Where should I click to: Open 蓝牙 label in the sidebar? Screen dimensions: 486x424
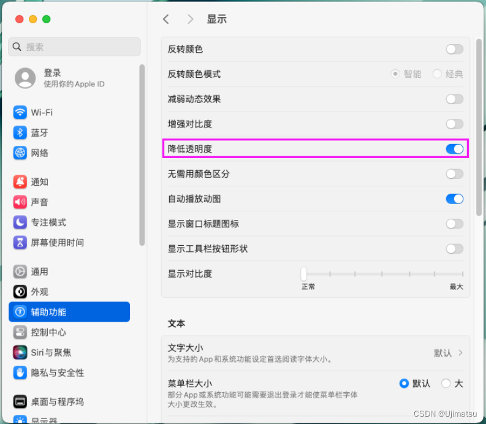(x=40, y=133)
